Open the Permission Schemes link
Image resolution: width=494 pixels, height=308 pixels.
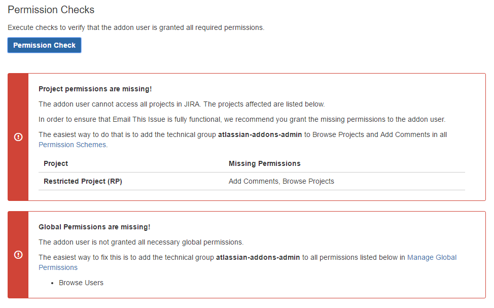click(x=72, y=145)
